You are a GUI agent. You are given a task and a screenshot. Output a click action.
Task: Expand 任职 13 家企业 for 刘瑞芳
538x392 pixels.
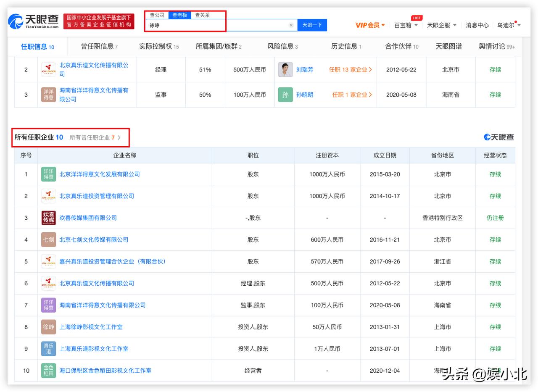[x=351, y=70]
